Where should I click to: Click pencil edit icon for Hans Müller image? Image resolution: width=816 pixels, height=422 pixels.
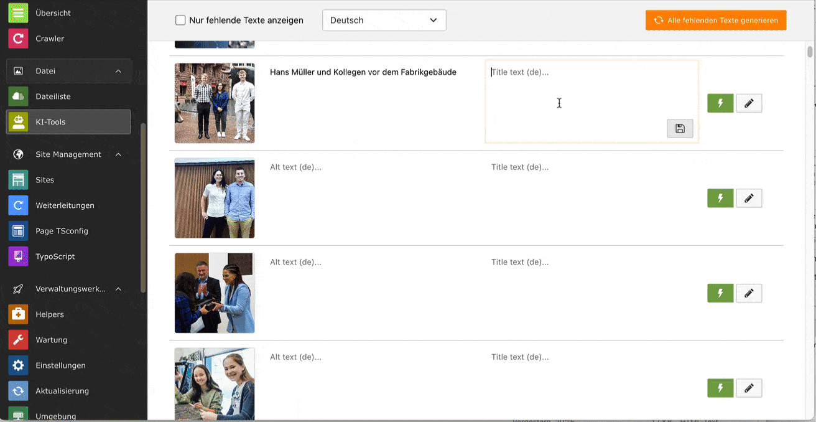[749, 103]
